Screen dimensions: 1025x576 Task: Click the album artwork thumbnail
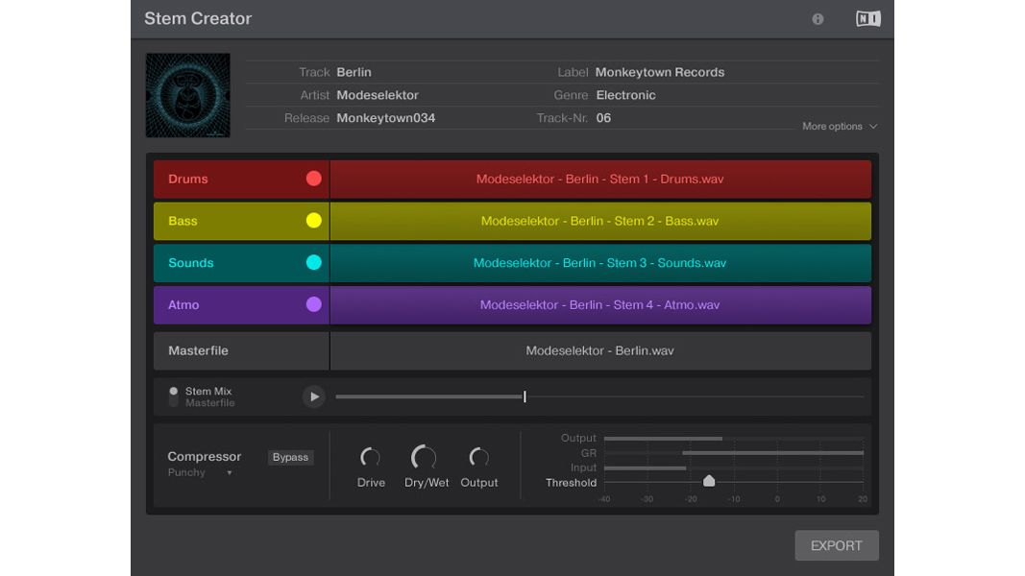187,95
